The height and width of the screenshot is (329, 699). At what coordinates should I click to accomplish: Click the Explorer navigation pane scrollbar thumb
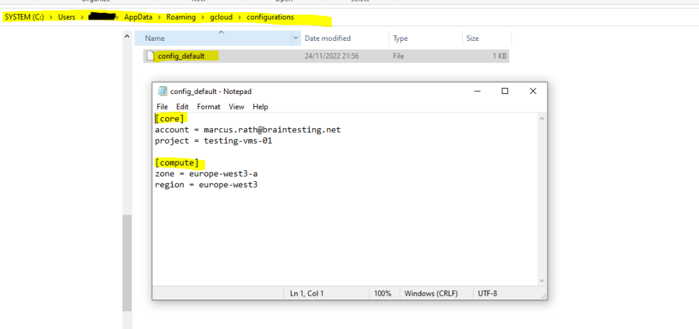click(x=127, y=263)
